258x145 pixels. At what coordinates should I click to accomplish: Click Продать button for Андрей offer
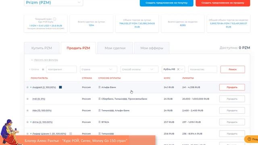point(232,87)
